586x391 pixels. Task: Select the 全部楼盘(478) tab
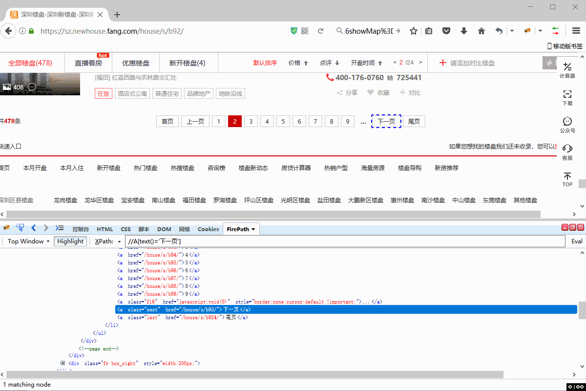[30, 63]
